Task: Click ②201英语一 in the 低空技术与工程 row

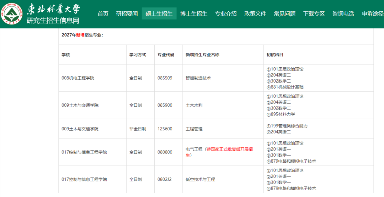Action: [279, 176]
